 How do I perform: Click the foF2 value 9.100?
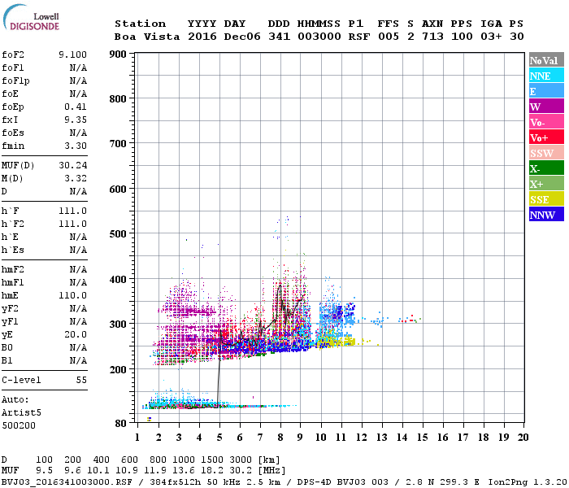tap(72, 54)
